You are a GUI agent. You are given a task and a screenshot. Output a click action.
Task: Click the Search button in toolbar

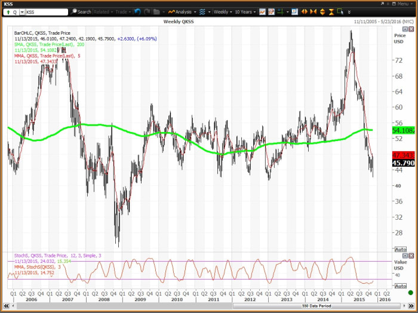82,12
